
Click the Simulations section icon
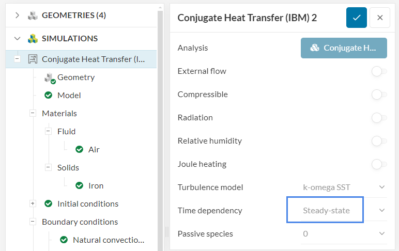click(x=33, y=39)
